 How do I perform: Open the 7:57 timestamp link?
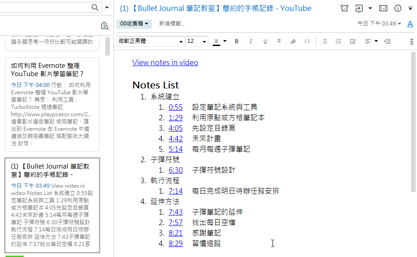[175, 222]
